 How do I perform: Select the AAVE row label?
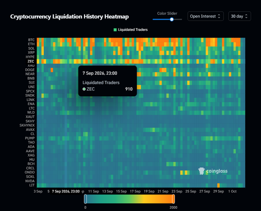(30, 151)
